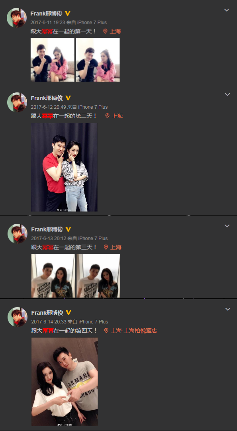Viewport: 237px width, 431px height.
Task: Open the avatar on the 2017-6-12 post
Action: pyautogui.click(x=17, y=102)
